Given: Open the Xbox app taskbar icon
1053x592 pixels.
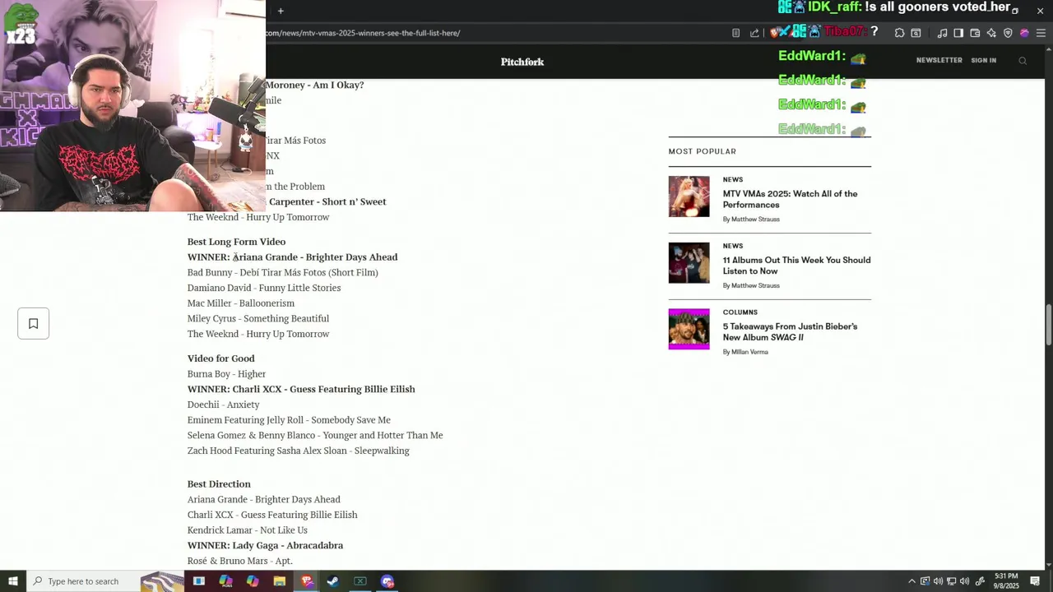Looking at the screenshot, I should point(360,581).
